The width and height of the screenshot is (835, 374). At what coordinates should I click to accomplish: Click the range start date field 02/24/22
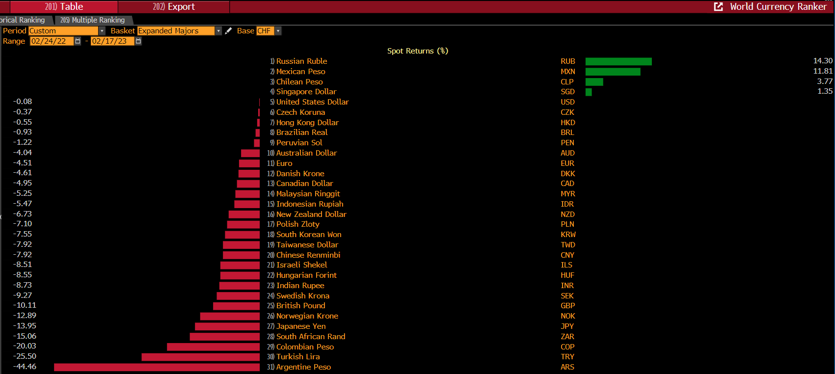click(x=52, y=41)
